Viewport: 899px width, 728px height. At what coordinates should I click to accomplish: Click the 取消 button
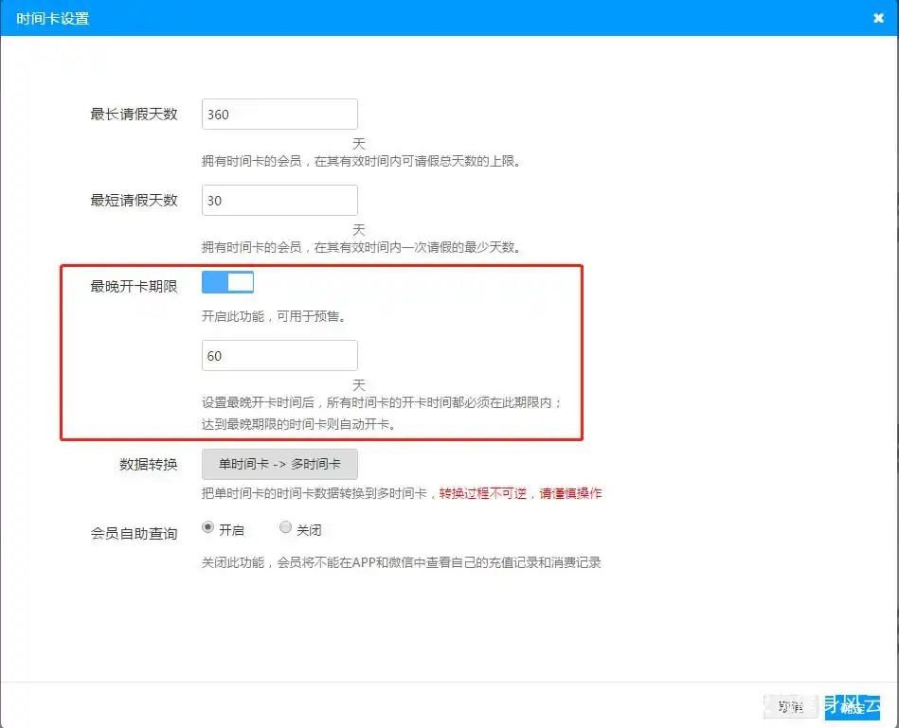point(791,707)
